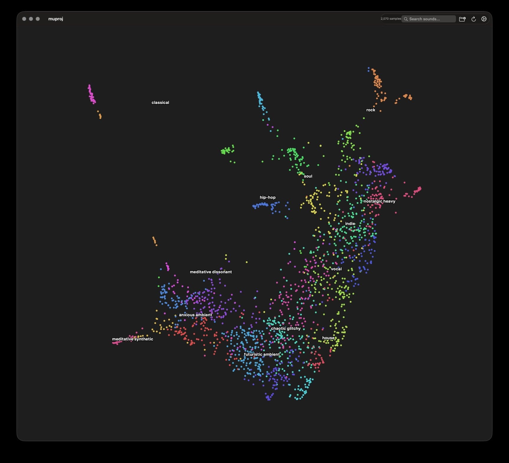The height and width of the screenshot is (463, 509).
Task: Minimize the muproj window
Action: tap(31, 19)
